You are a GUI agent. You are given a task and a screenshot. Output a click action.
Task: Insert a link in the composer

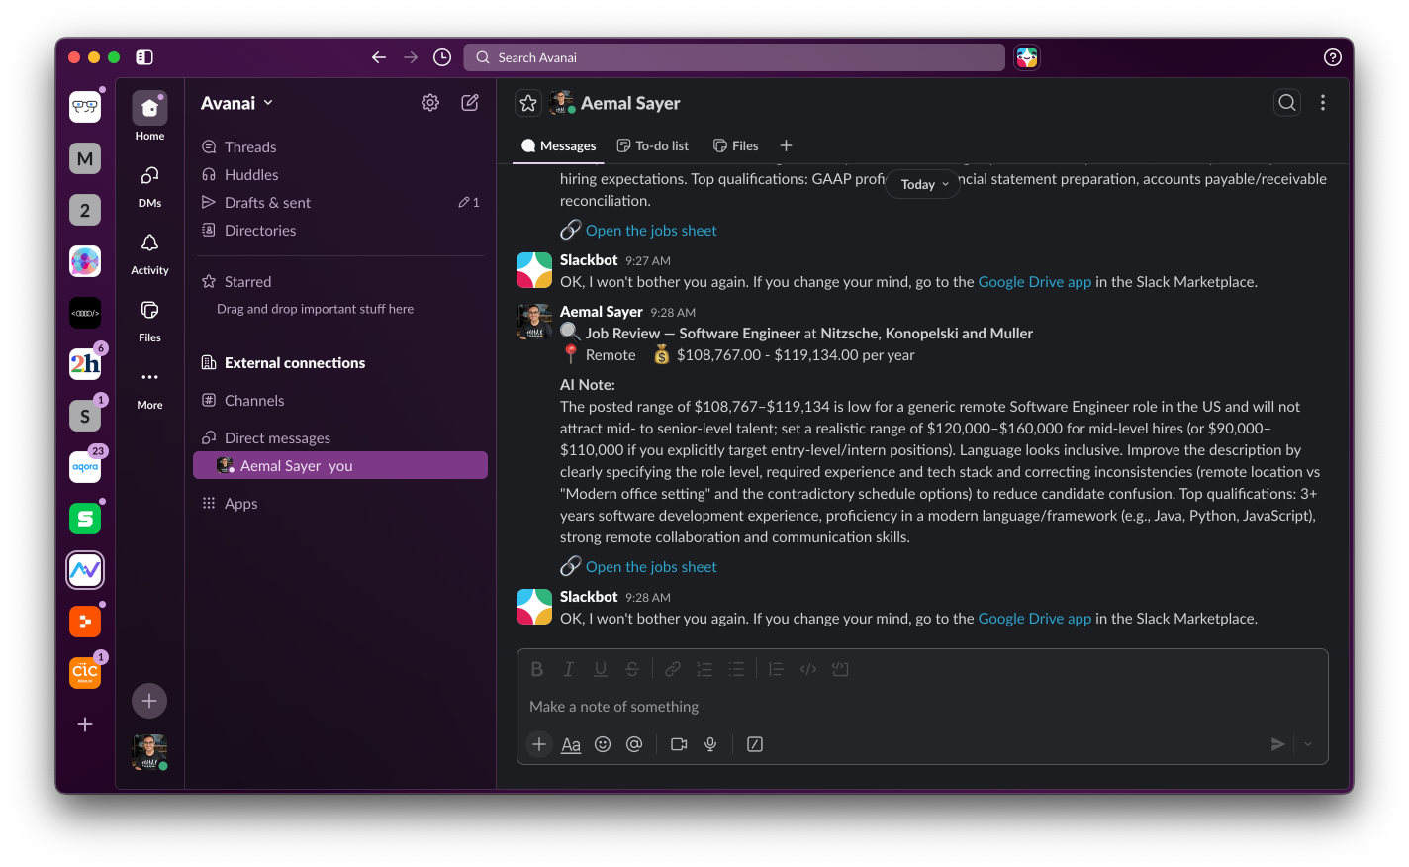tap(673, 669)
